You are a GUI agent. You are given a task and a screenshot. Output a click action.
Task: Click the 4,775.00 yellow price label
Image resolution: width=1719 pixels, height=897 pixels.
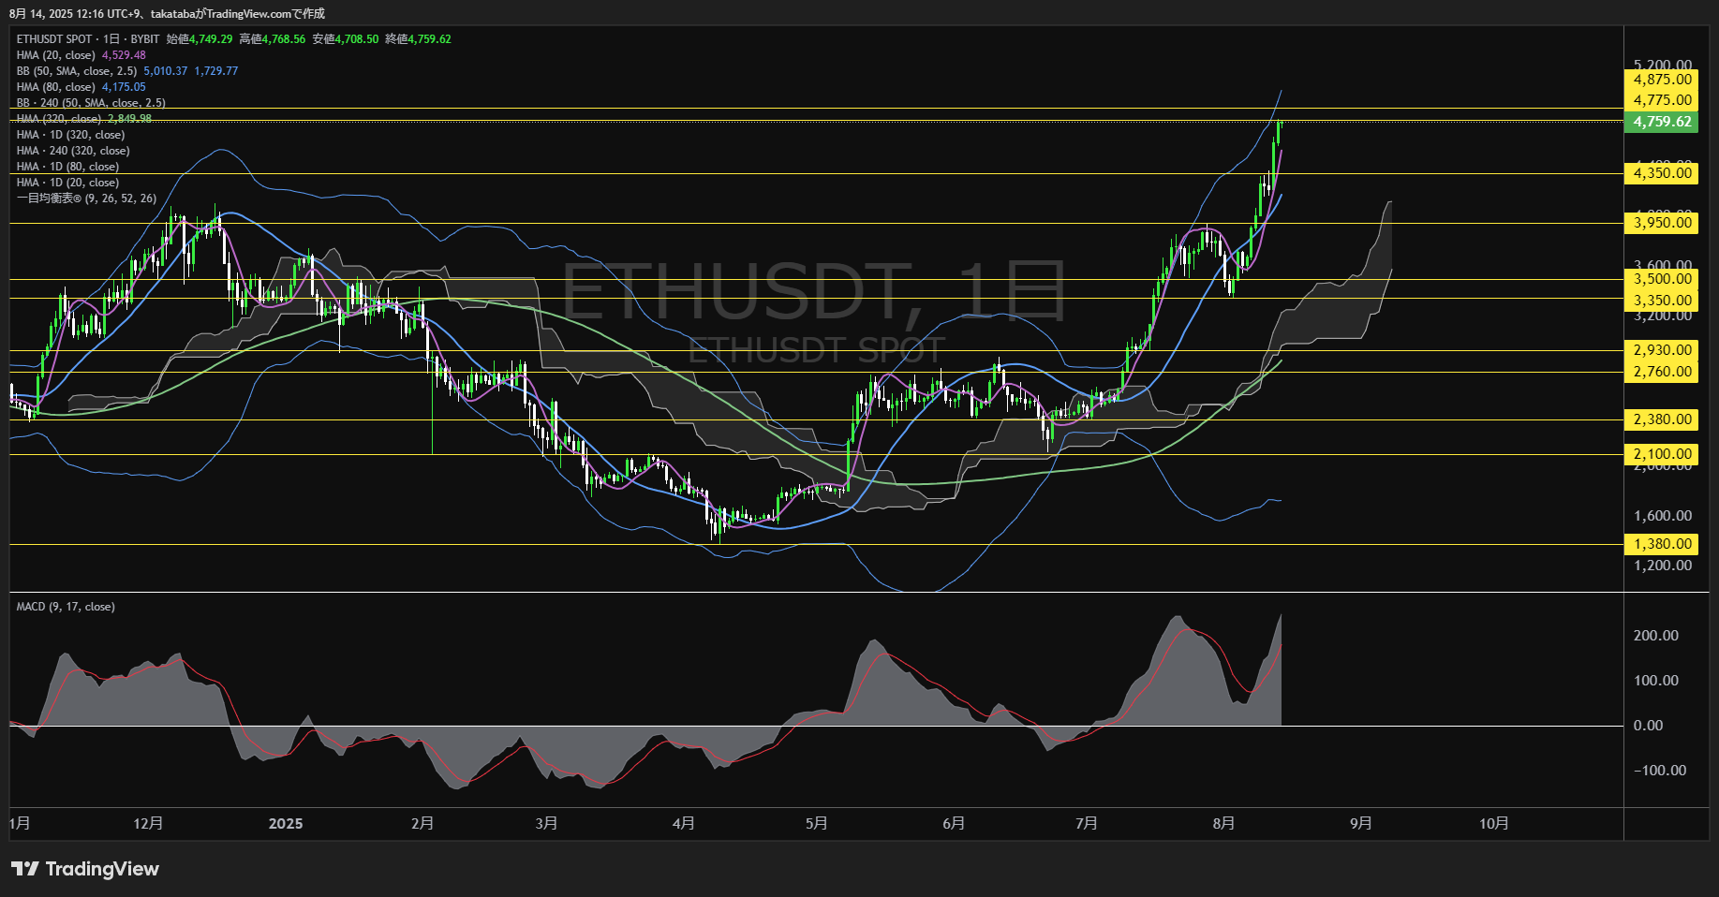pyautogui.click(x=1663, y=100)
